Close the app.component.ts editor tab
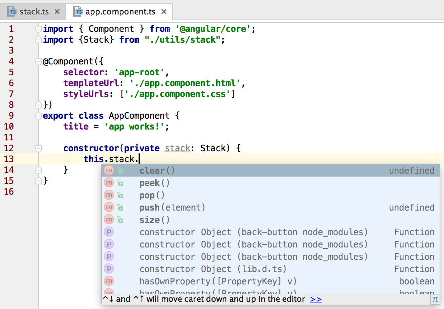444x309 pixels. point(164,12)
